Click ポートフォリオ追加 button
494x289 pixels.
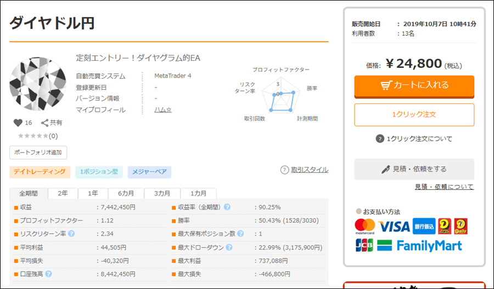click(38, 152)
